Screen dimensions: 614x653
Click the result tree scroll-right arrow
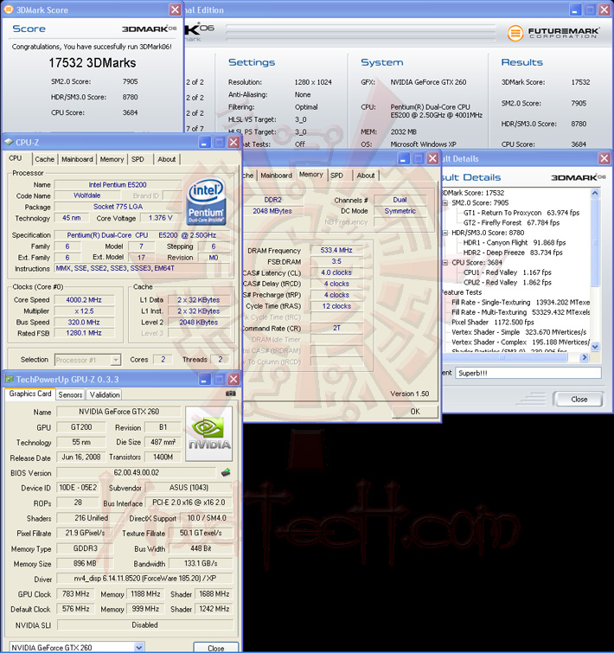tap(584, 357)
